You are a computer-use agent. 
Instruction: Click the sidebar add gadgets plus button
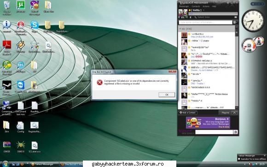(x=253, y=4)
